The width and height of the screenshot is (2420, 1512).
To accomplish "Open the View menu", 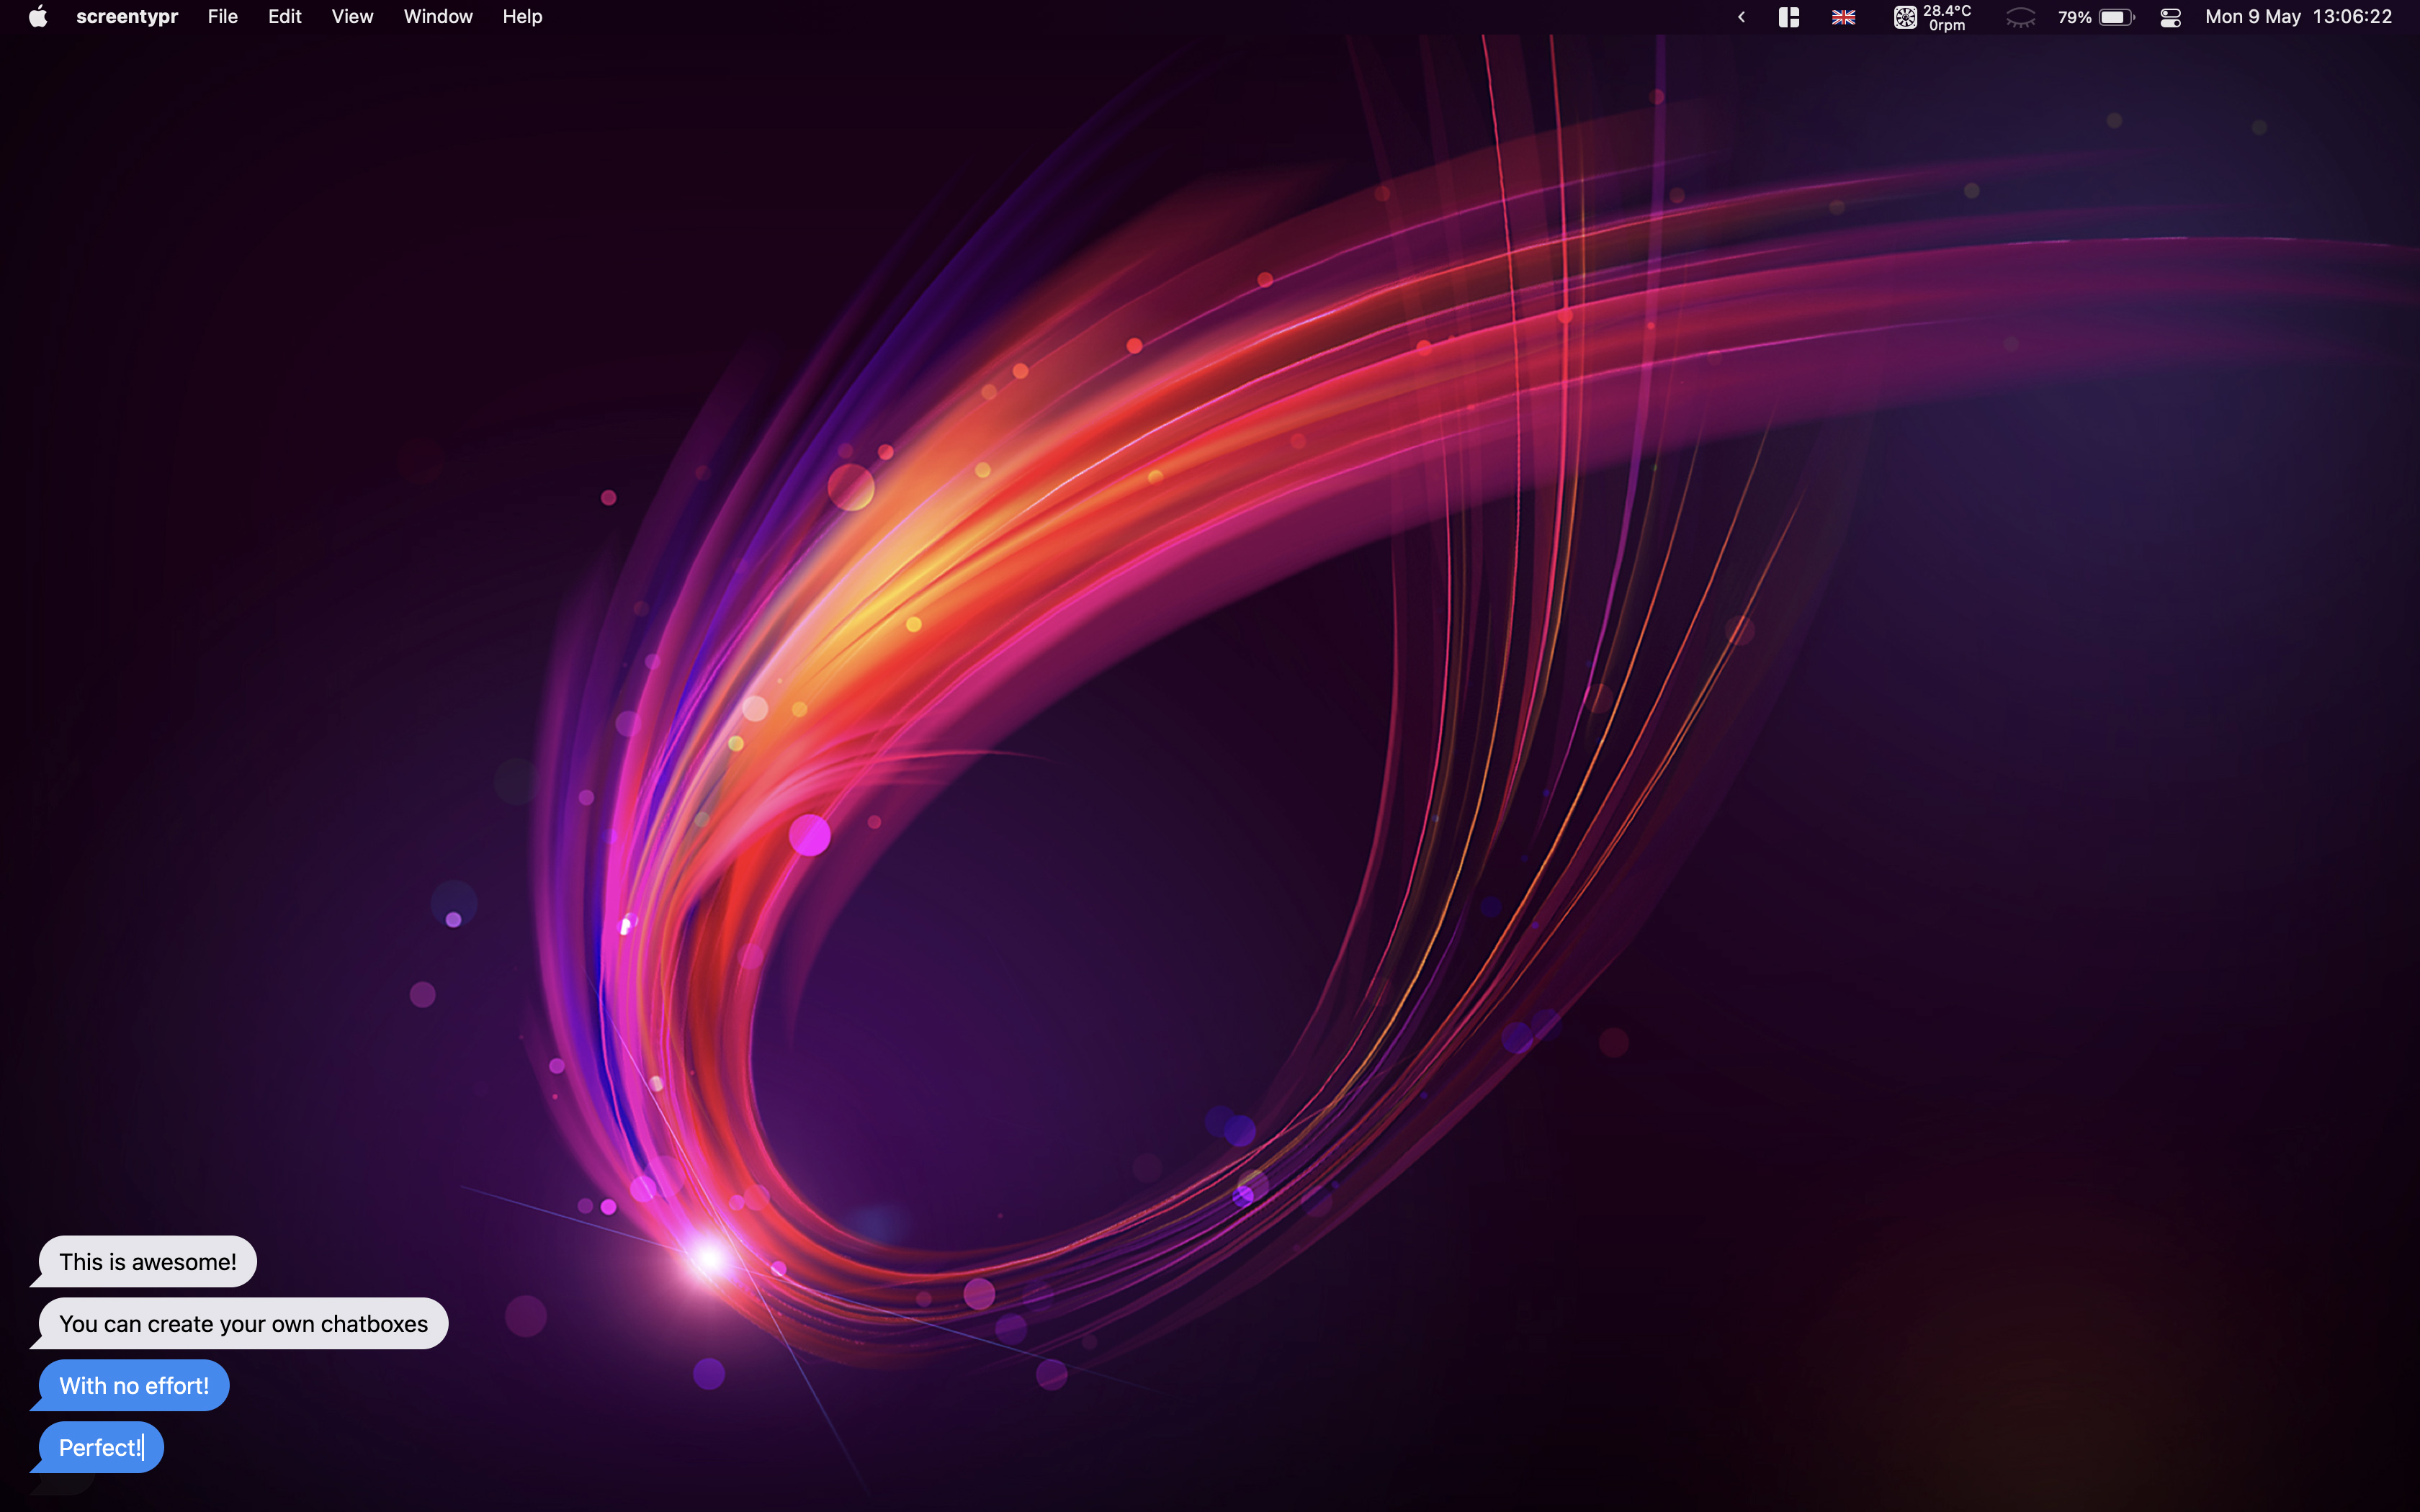I will click(352, 17).
